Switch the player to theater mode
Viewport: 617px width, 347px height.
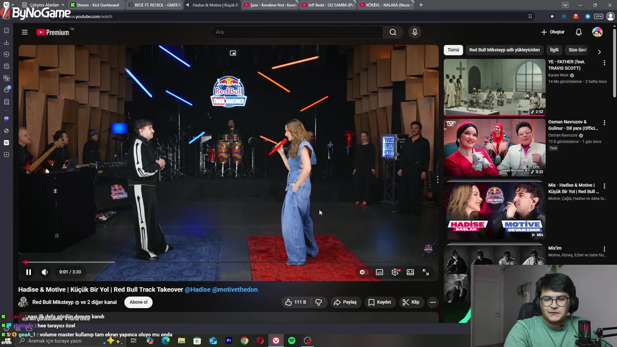(410, 272)
